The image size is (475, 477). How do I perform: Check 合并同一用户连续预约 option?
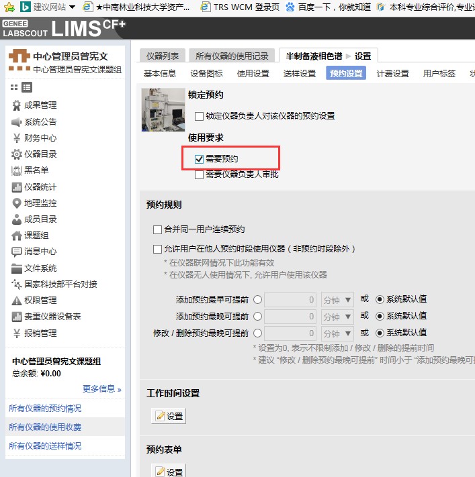(158, 229)
